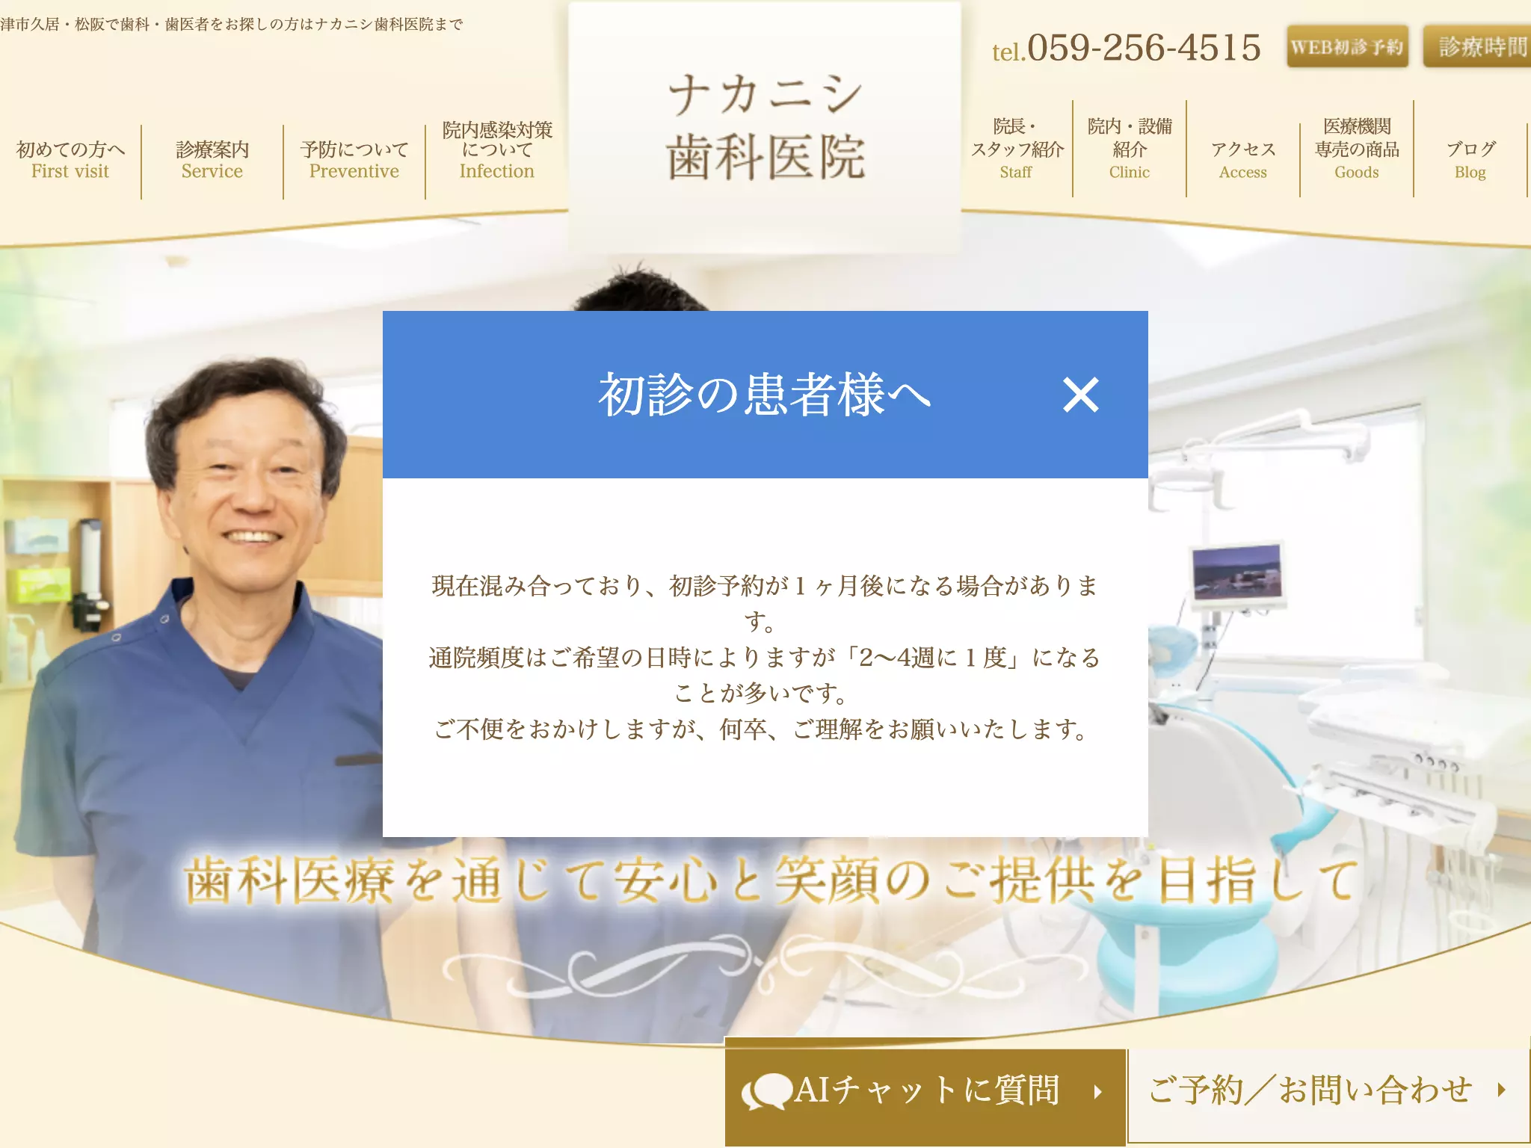This screenshot has height=1148, width=1531.
Task: Open 初めての方へ First visit menu
Action: (70, 160)
